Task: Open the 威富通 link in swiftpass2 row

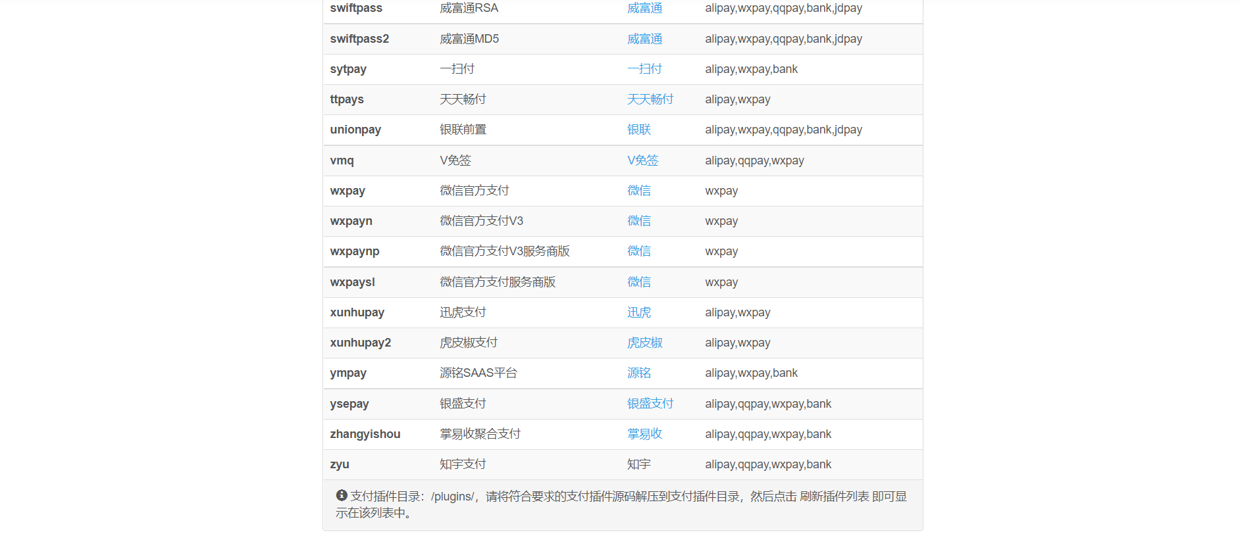Action: click(644, 39)
